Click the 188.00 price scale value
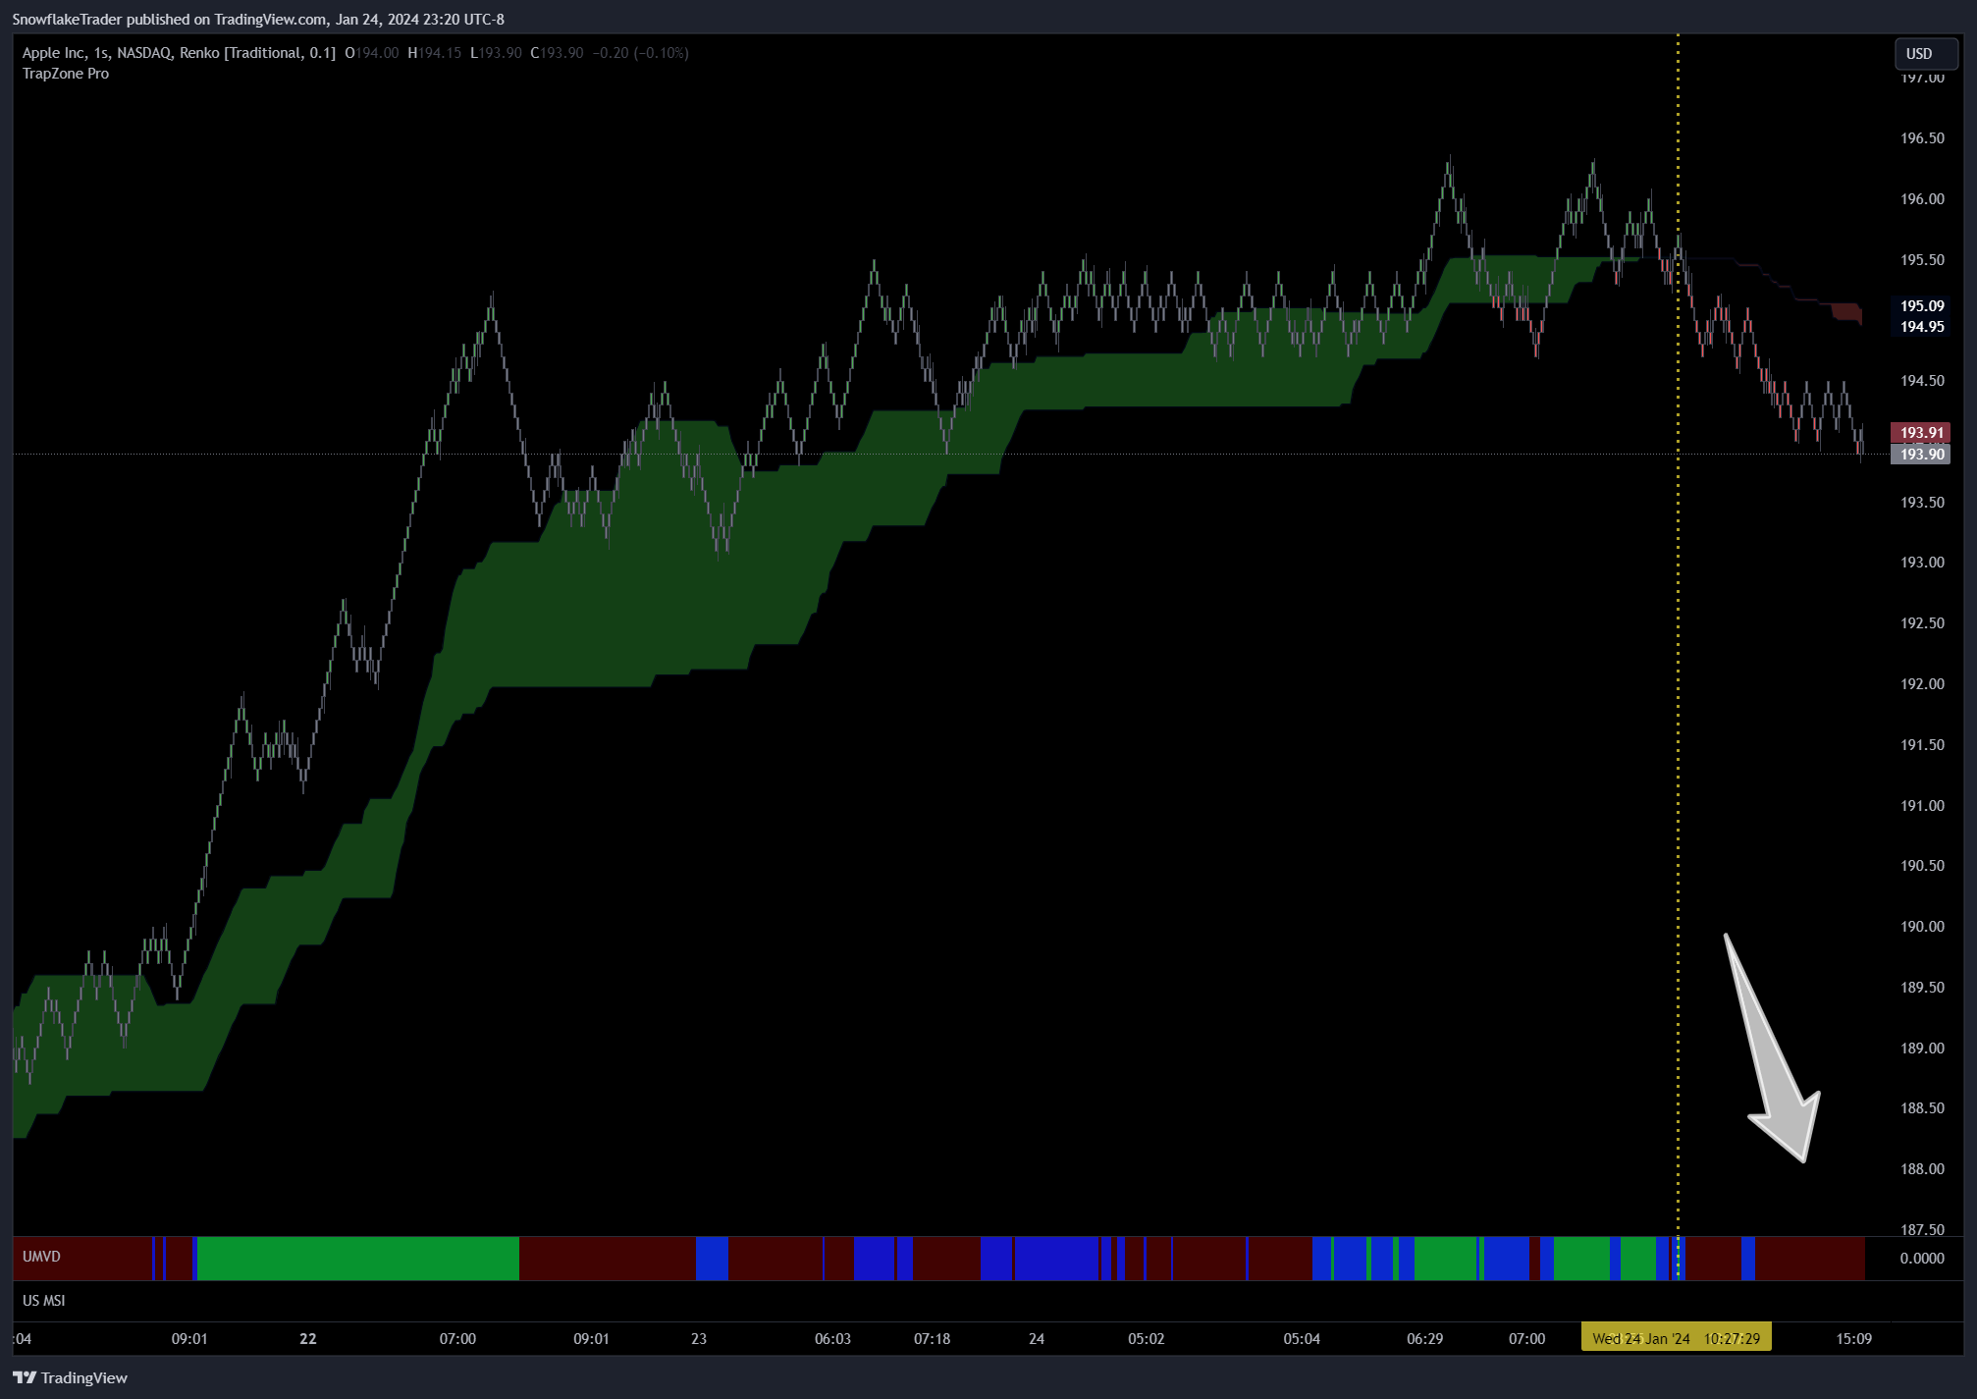This screenshot has width=1977, height=1399. [x=1922, y=1169]
